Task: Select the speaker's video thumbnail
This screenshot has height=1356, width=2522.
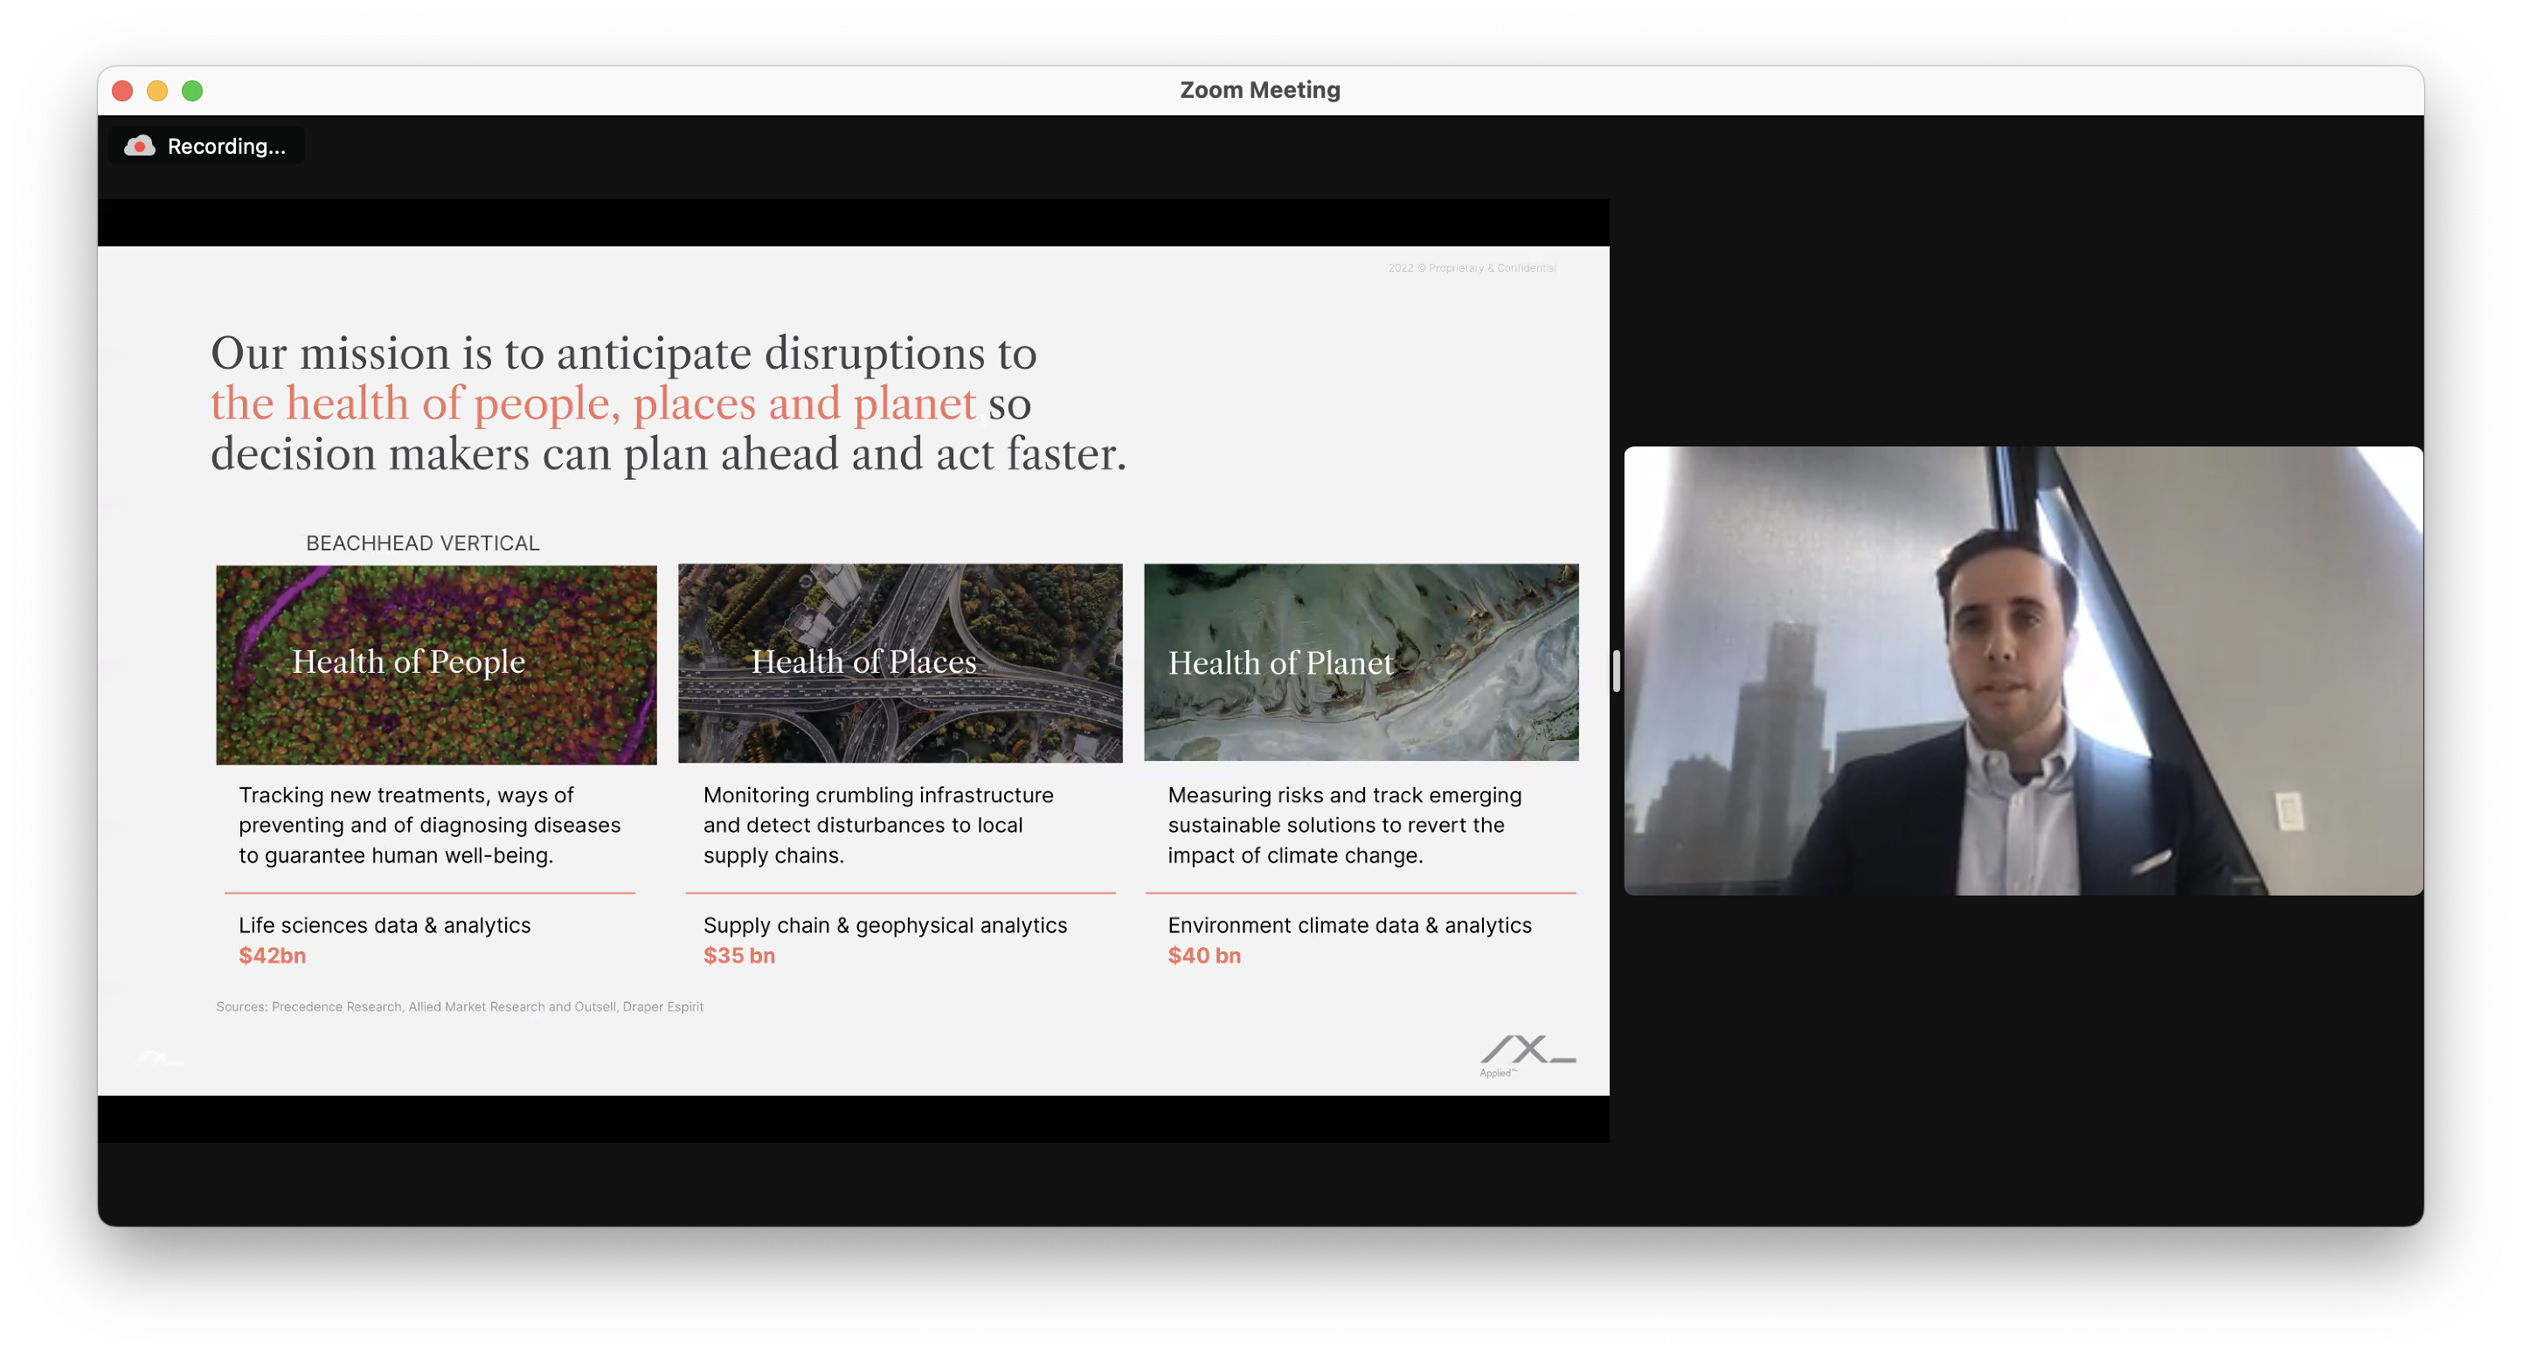Action: point(2023,671)
